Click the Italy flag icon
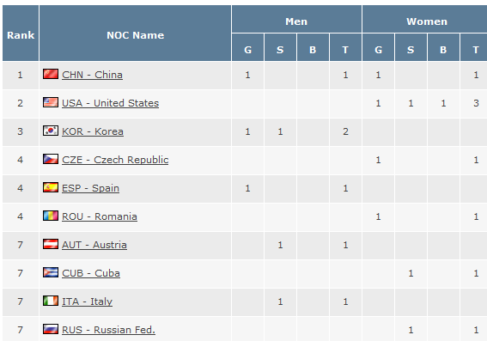This screenshot has width=487, height=341. [51, 301]
